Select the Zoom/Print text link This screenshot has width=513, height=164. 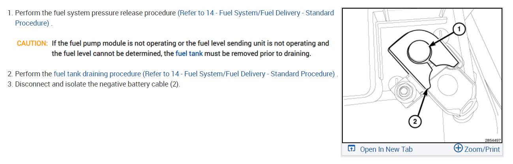coord(482,149)
